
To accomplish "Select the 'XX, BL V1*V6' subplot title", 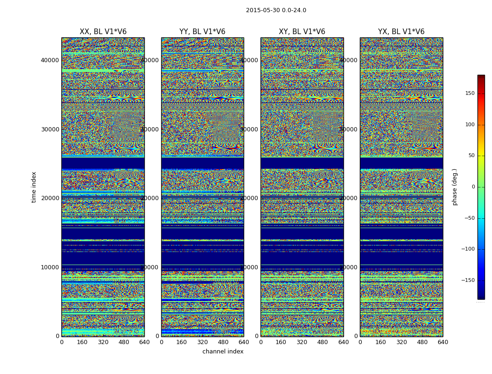I will coord(103,32).
